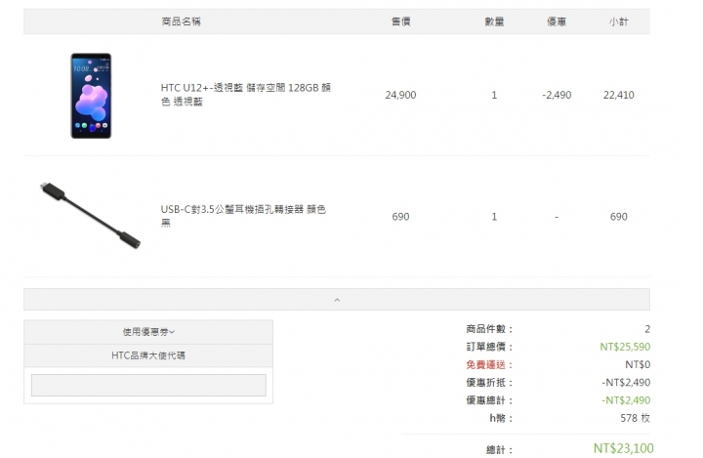The image size is (703, 458).
Task: Click the 578 枚 h幣 value
Action: [x=636, y=418]
